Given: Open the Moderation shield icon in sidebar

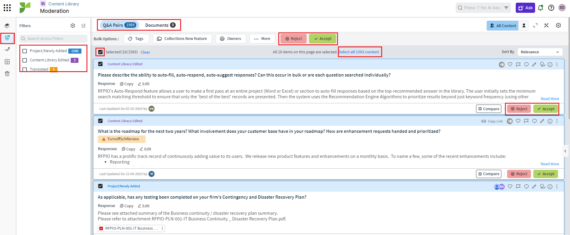Looking at the screenshot, I should coord(7,38).
